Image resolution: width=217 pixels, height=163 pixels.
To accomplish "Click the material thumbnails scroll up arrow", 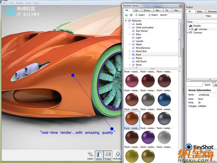I will pos(180,71).
